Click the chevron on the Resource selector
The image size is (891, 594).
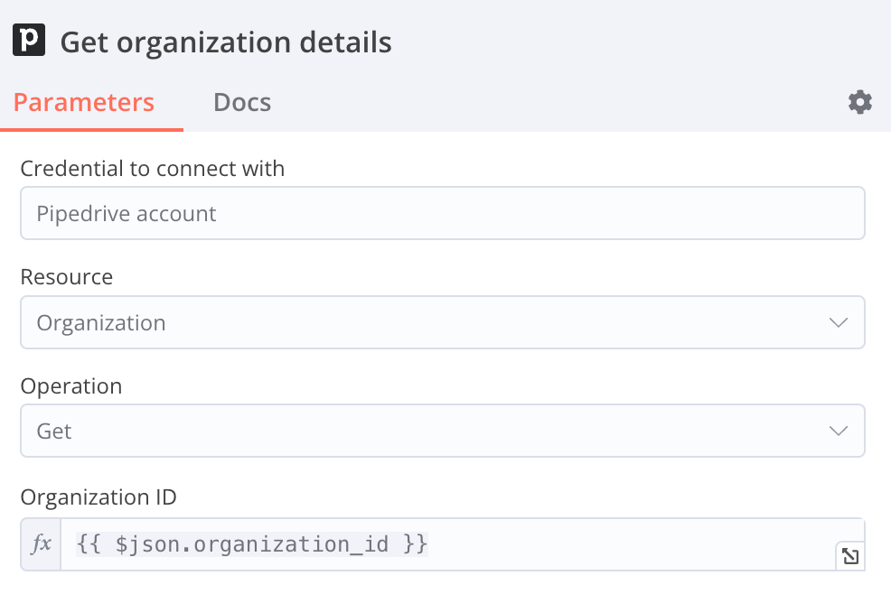point(839,322)
